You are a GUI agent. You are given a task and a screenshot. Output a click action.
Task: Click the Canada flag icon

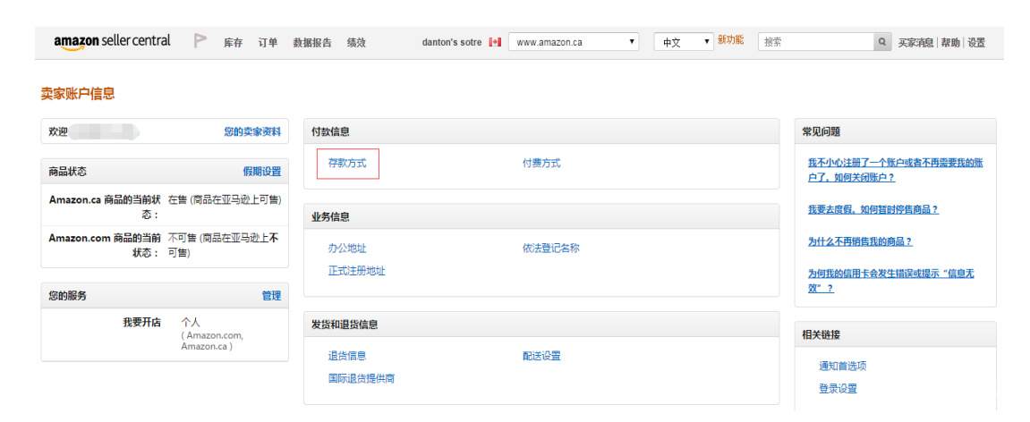click(x=495, y=42)
